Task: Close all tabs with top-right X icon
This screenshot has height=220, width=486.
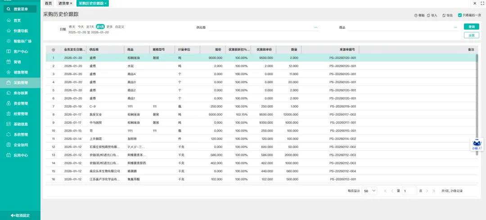Action: point(475,3)
